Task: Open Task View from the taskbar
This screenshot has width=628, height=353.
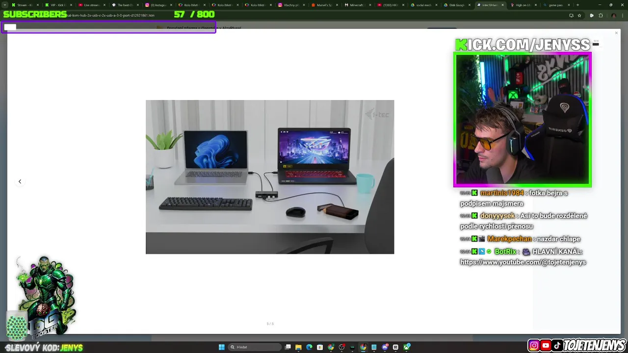Action: pos(288,347)
